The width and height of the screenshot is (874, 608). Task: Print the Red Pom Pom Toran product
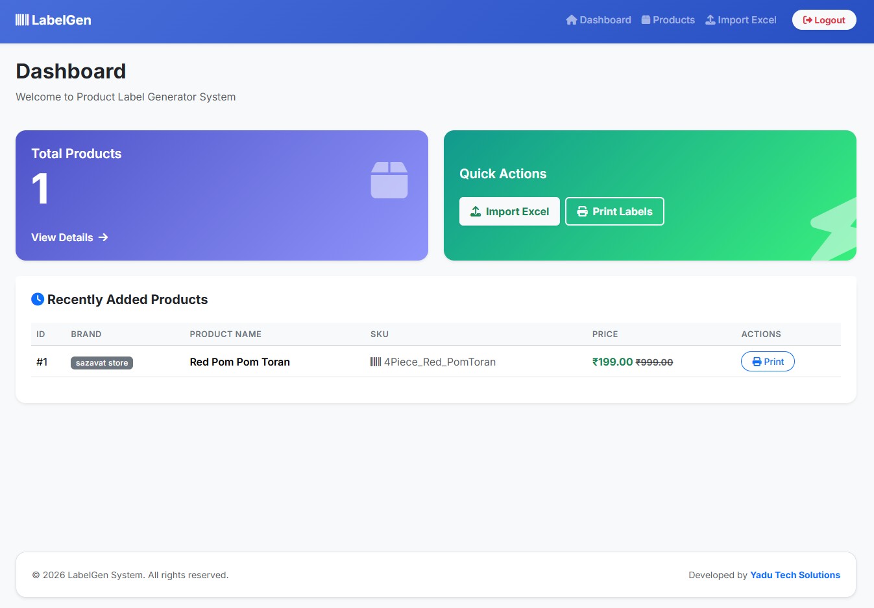(x=768, y=361)
